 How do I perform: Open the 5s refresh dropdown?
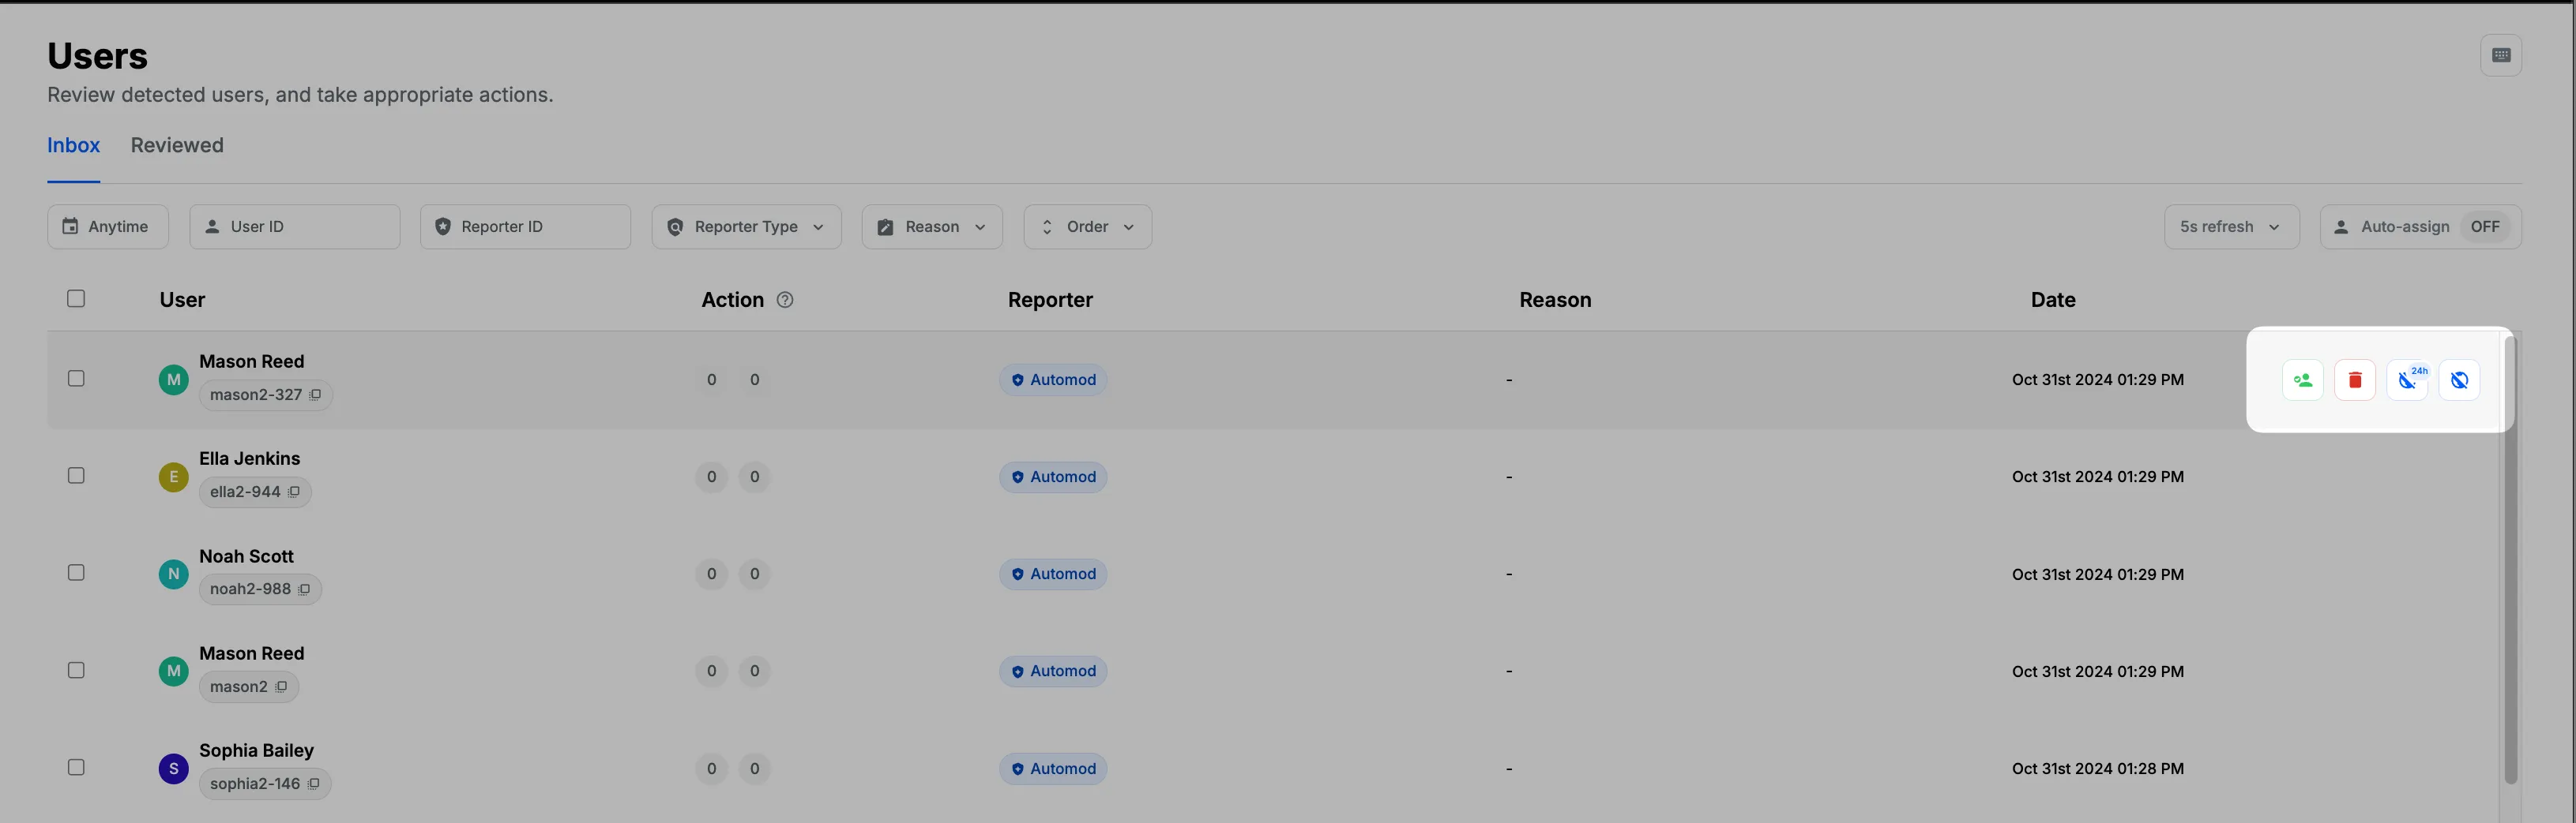tap(2230, 226)
